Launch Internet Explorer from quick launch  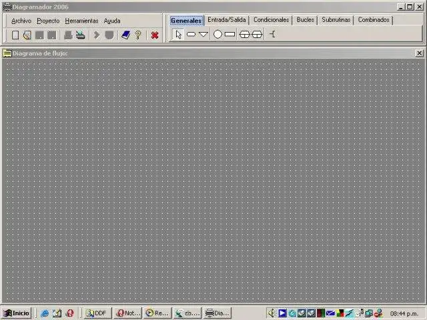[x=45, y=313]
